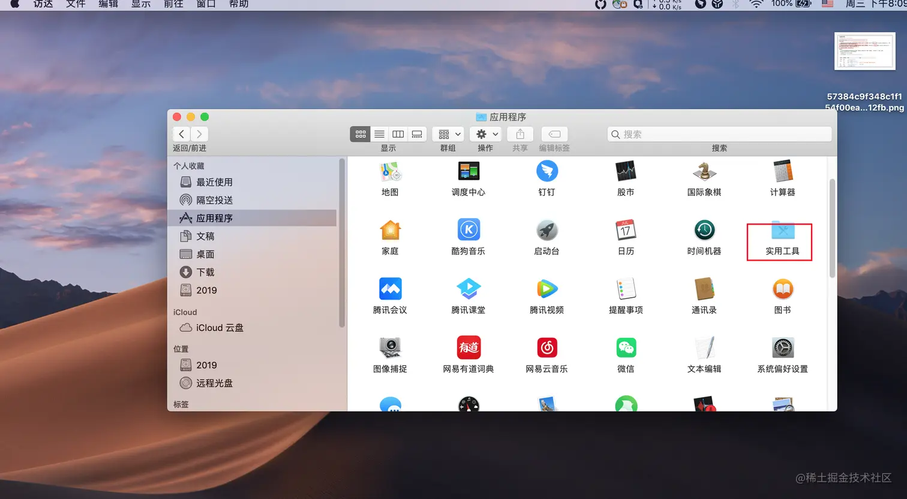Launch the 计算器 Calculator app
The height and width of the screenshot is (499, 907).
(783, 172)
